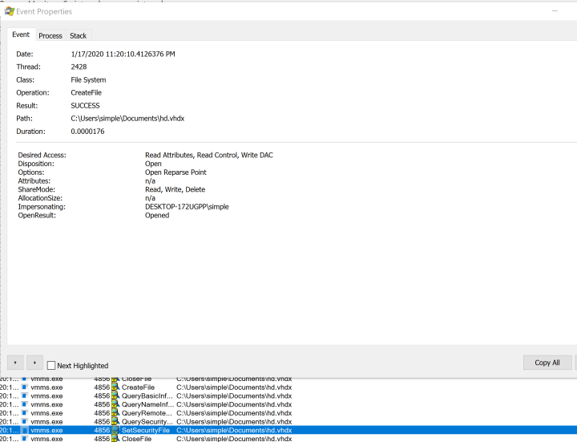The width and height of the screenshot is (577, 442).
Task: Enable the Next Highlighted checkbox
Action: click(x=52, y=366)
